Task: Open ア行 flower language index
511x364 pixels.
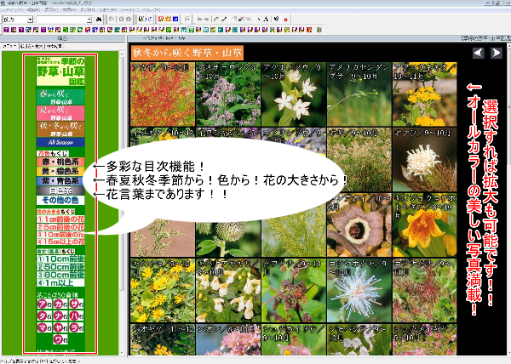Action: 44,304
